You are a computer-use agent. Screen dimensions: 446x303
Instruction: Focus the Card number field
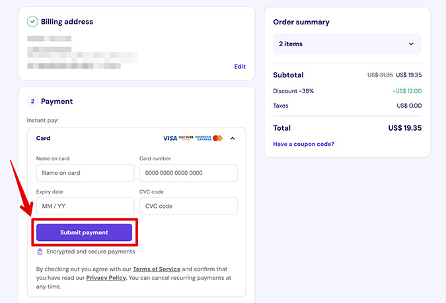(x=188, y=173)
